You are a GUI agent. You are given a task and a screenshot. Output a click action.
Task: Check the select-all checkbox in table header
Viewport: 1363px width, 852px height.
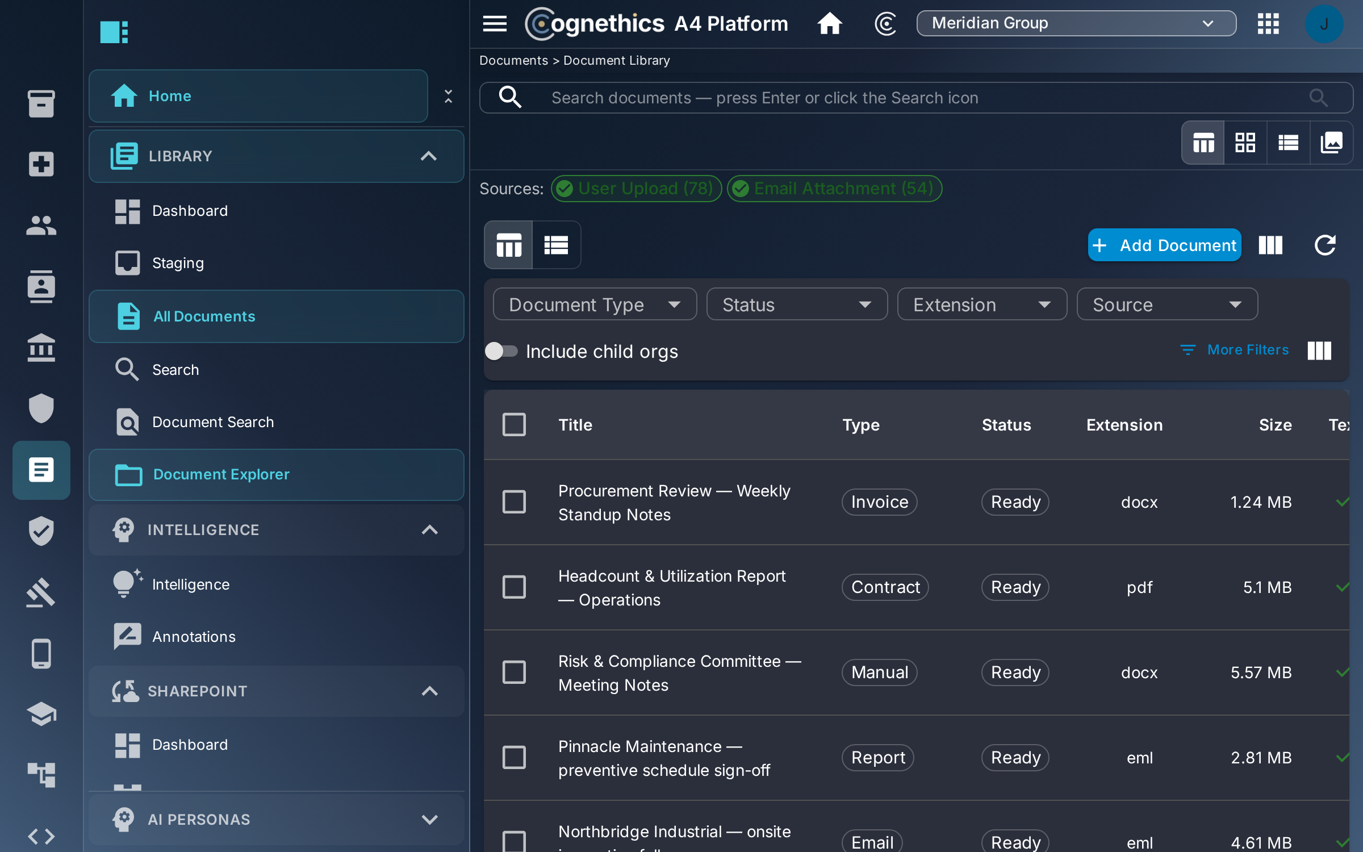(x=514, y=425)
